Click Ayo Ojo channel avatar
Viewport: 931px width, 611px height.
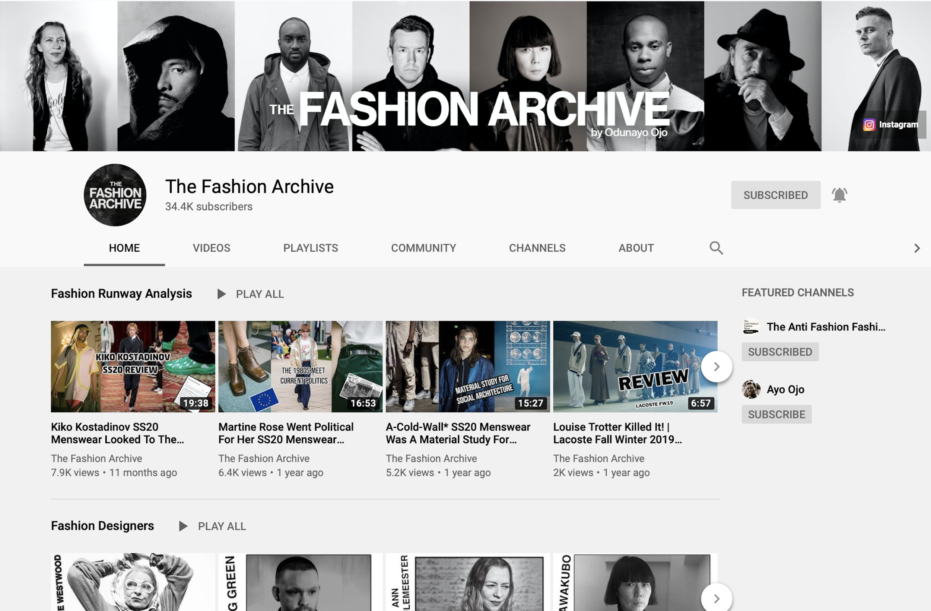click(751, 389)
